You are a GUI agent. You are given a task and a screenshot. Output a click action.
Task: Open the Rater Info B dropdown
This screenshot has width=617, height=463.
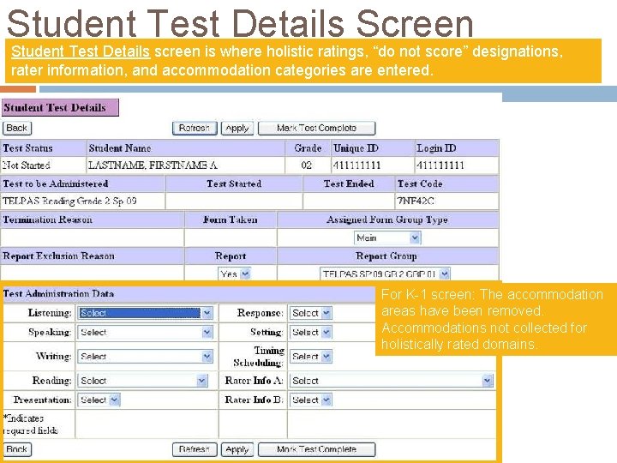(x=311, y=400)
